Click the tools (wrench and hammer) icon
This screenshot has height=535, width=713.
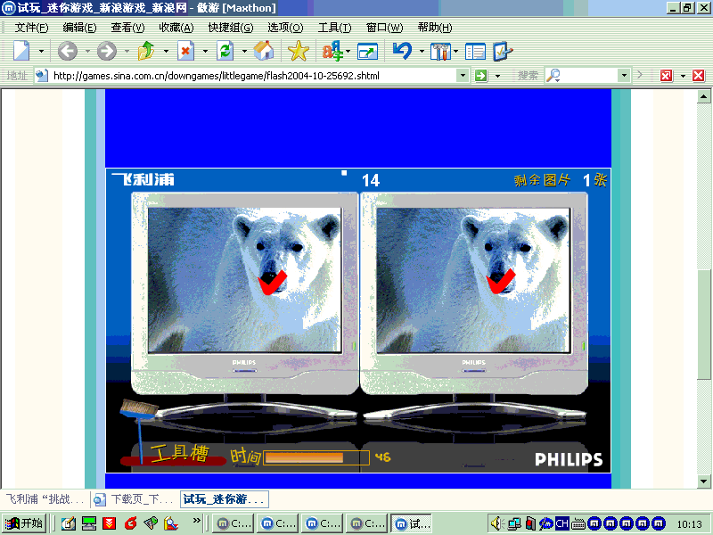coord(440,52)
